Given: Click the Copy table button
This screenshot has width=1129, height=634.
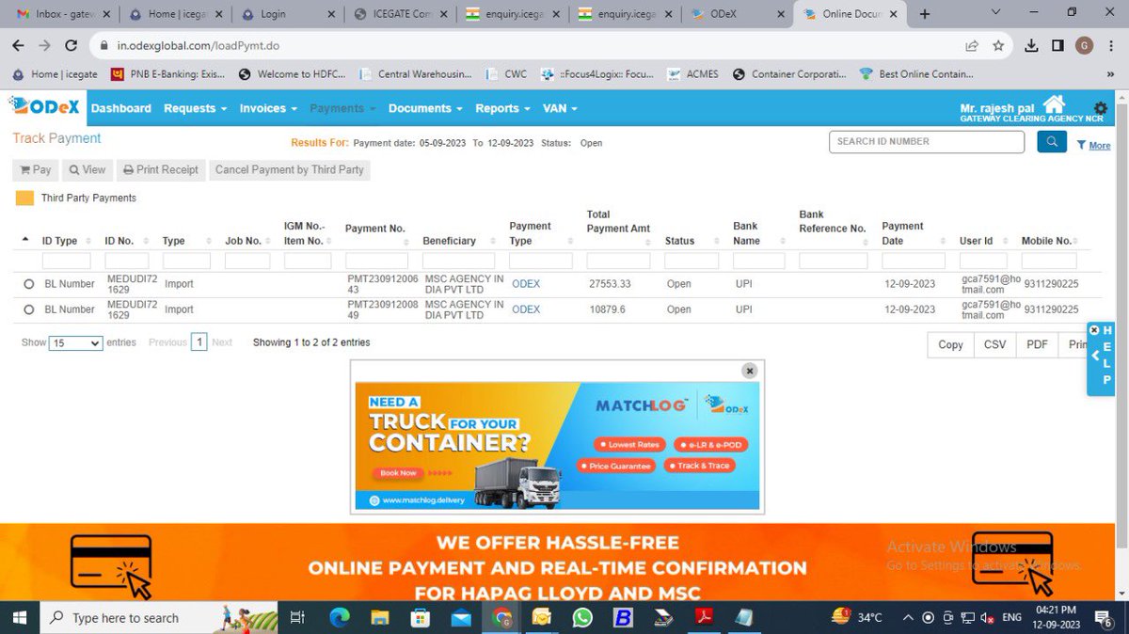Looking at the screenshot, I should tap(950, 344).
